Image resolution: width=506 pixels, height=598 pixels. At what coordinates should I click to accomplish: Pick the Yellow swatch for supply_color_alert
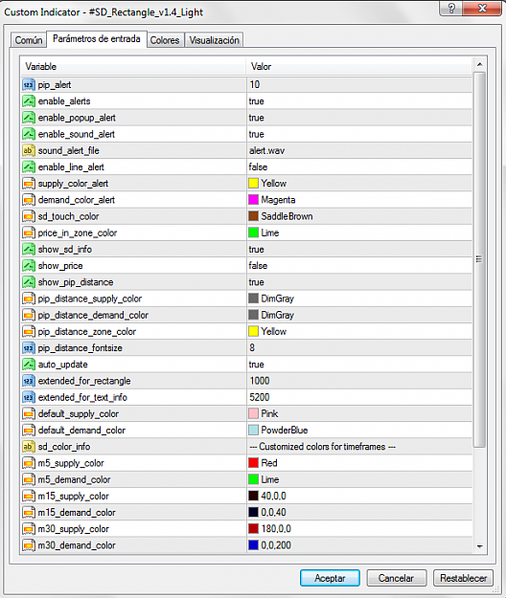[x=254, y=184]
